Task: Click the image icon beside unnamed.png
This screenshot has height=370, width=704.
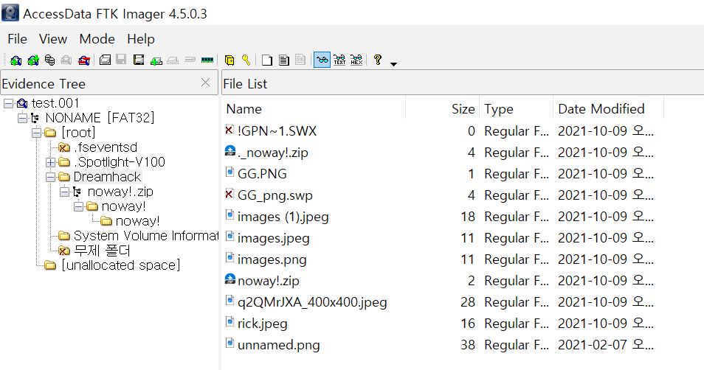Action: [x=230, y=343]
